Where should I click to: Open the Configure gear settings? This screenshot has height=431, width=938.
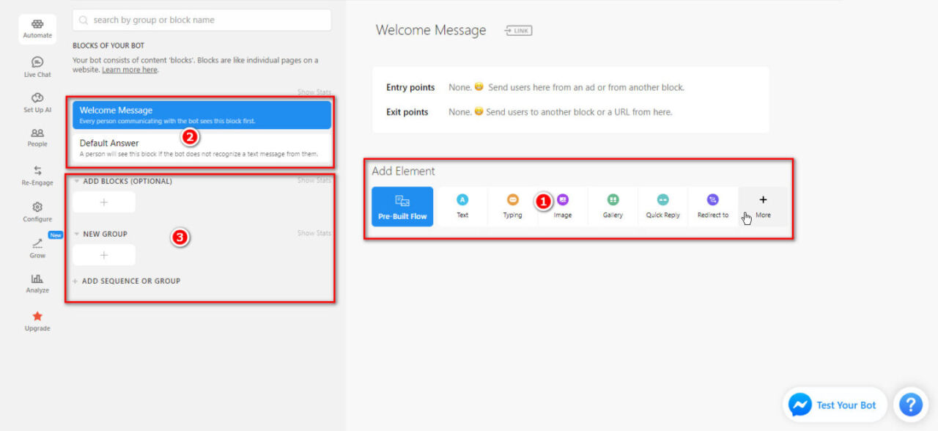click(x=37, y=212)
